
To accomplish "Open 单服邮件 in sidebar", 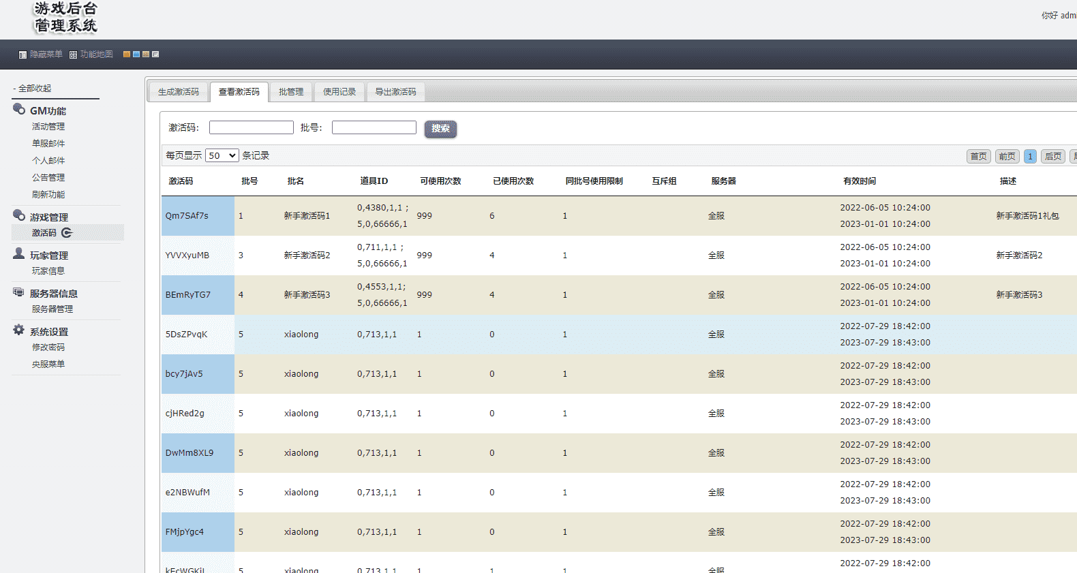I will coord(48,144).
